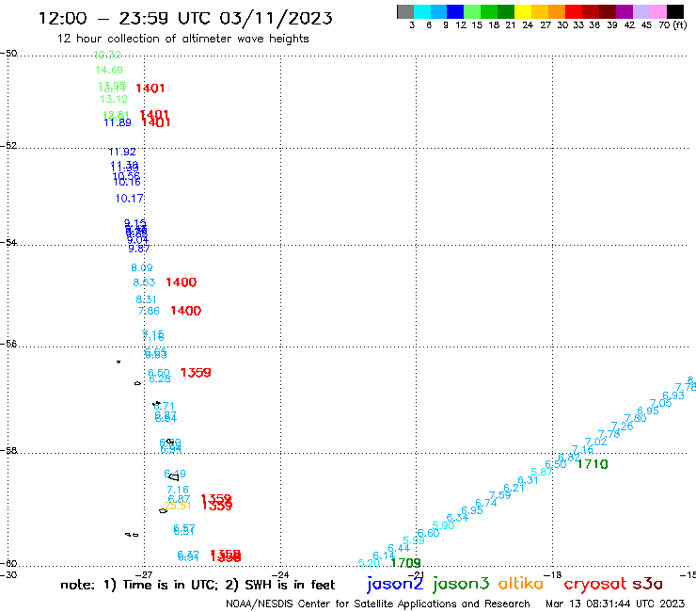Click the wave height value '8.09'
Screen dimensions: 696x612
tap(142, 268)
